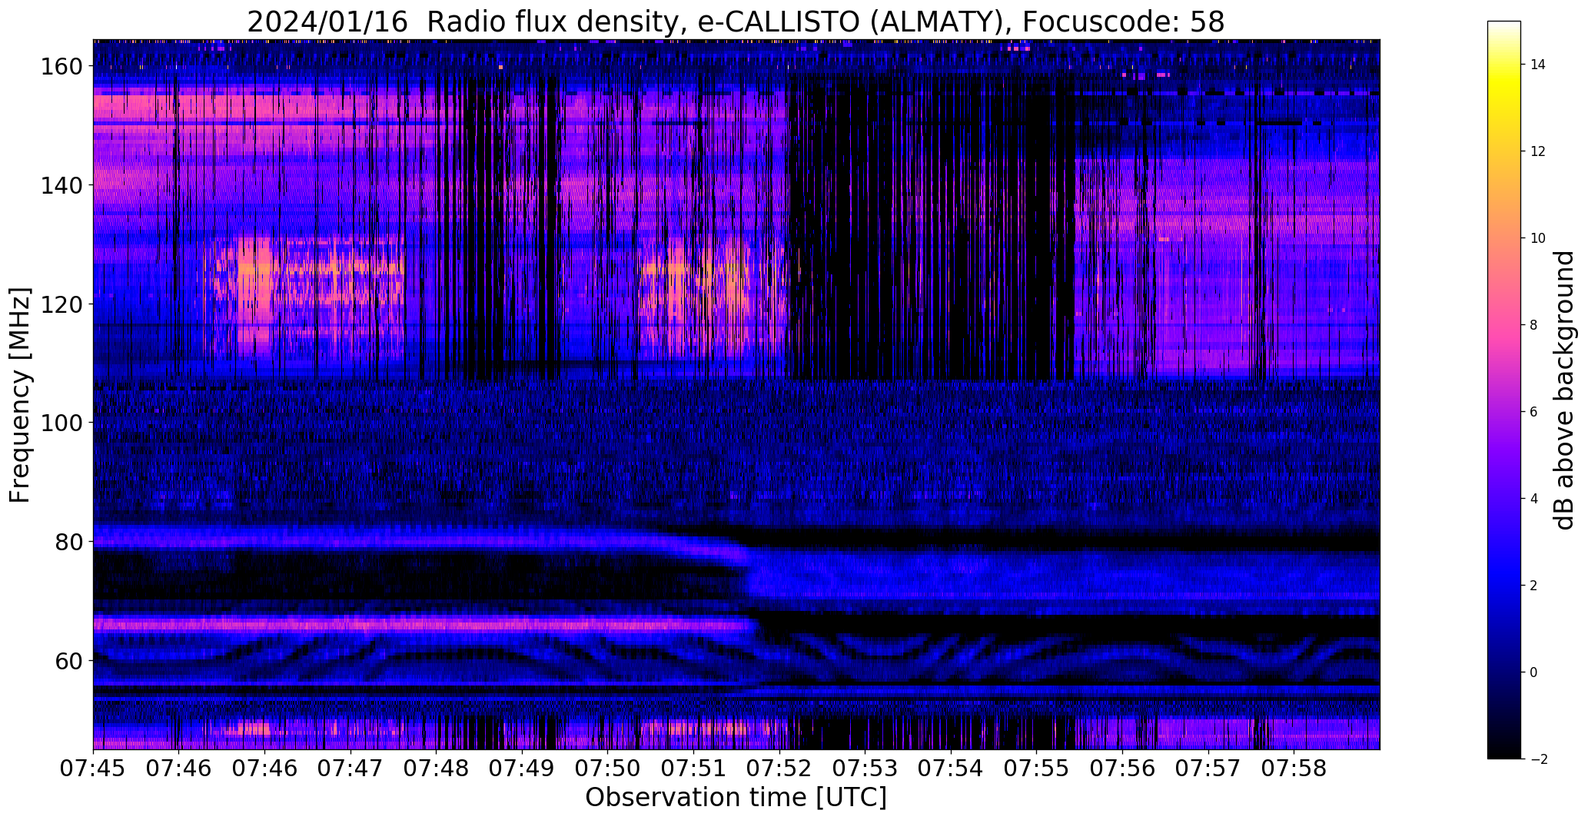This screenshot has height=820, width=1588.
Task: Click the 07:54 time tick label
Action: pos(951,768)
